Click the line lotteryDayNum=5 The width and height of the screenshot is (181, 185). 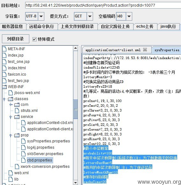(98, 163)
